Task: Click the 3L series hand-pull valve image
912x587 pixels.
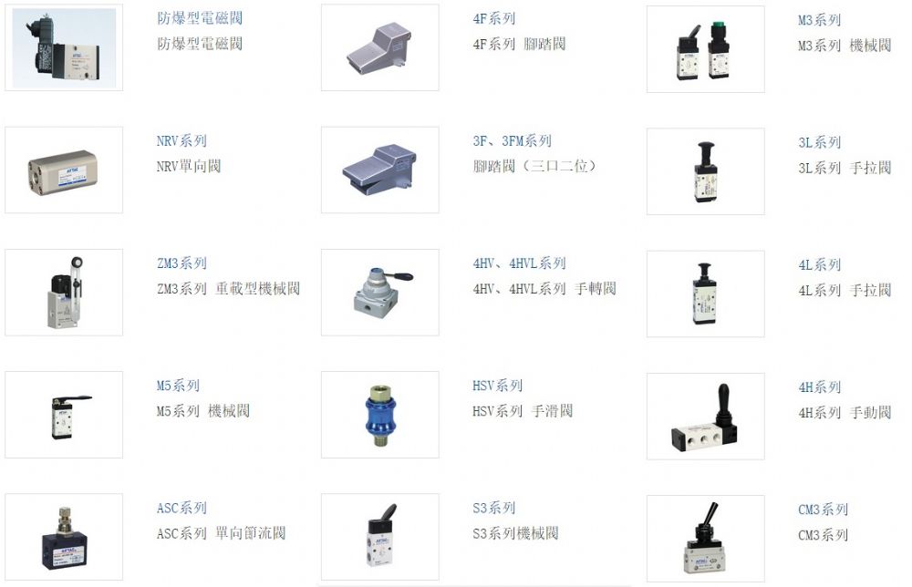Action: click(706, 171)
